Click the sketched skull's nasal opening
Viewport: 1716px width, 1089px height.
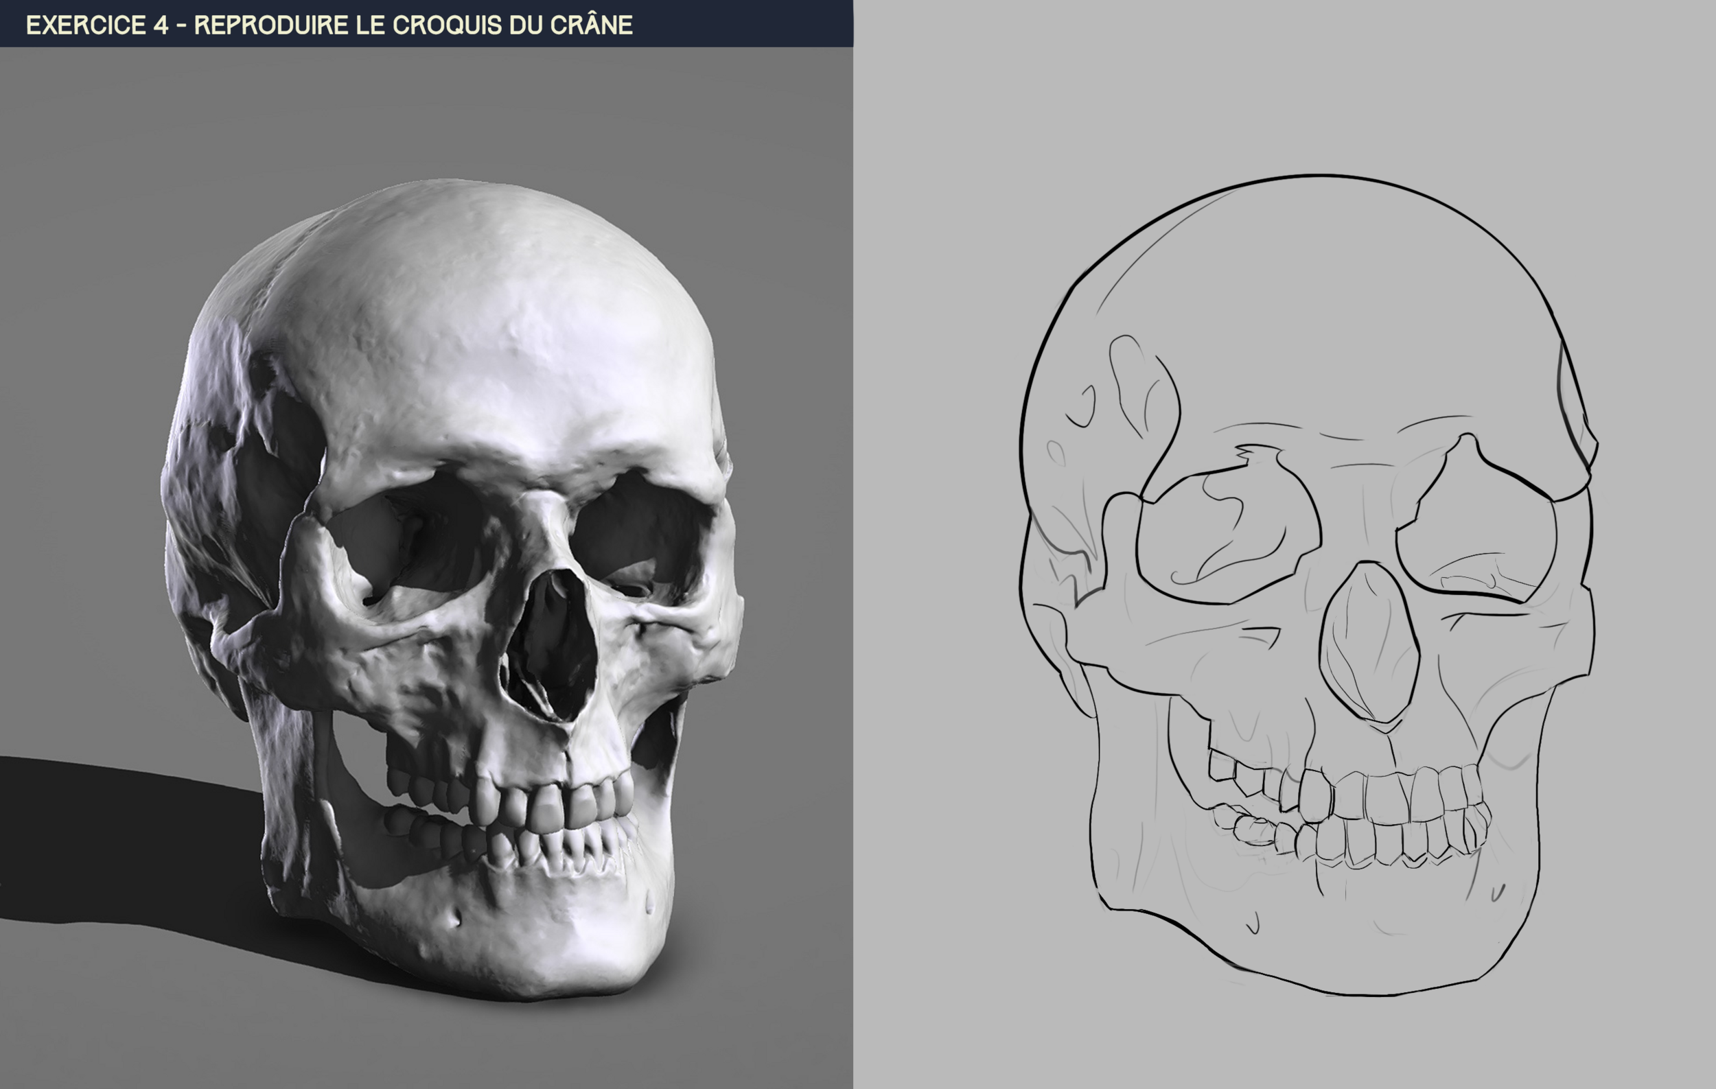point(1369,641)
